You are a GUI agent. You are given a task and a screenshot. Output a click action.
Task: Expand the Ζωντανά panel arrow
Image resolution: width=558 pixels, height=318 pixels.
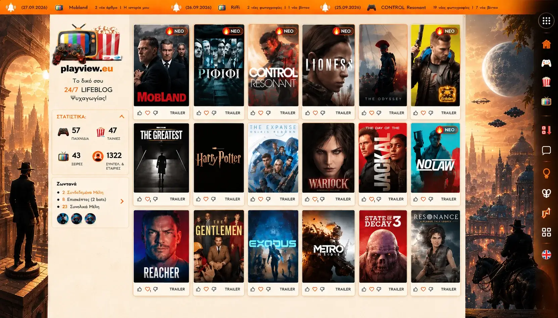tap(122, 201)
